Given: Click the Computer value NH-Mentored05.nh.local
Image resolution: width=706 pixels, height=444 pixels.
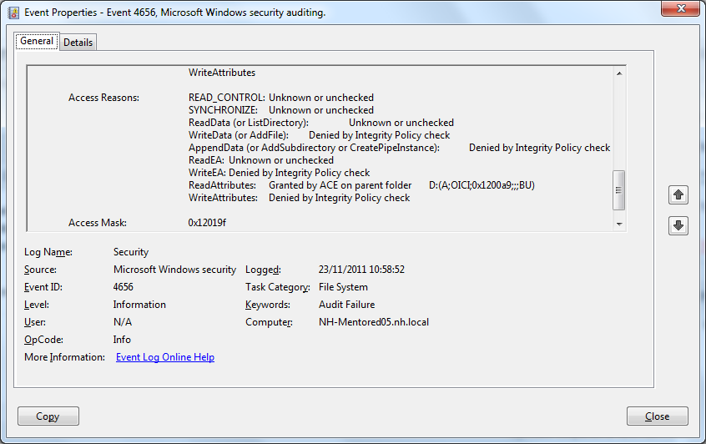Looking at the screenshot, I should pos(373,322).
